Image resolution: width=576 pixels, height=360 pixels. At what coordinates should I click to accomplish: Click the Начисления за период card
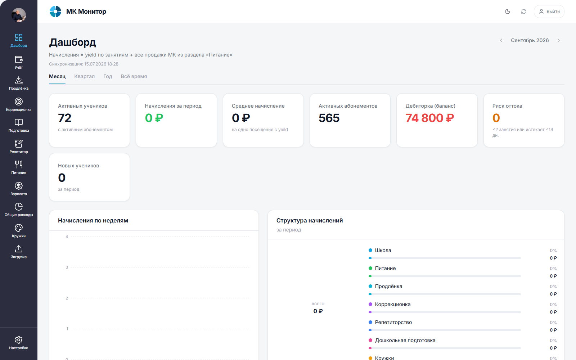176,120
